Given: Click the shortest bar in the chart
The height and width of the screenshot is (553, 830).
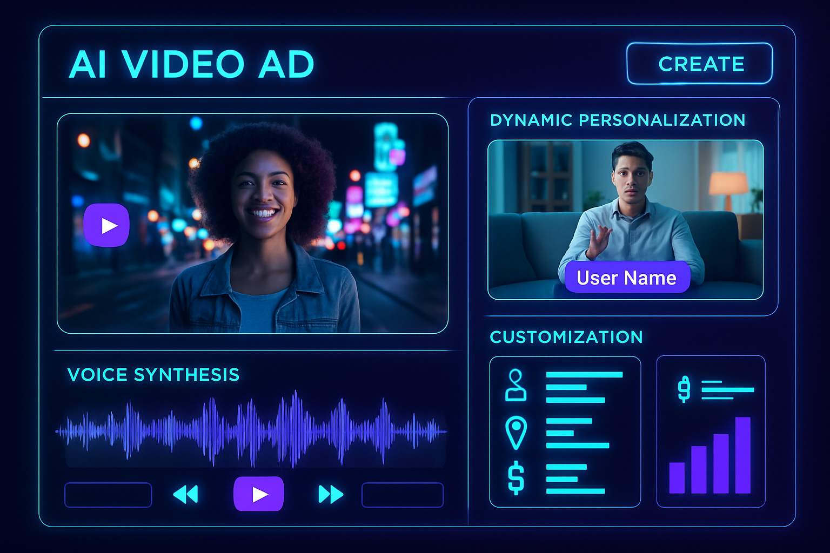Looking at the screenshot, I should pyautogui.click(x=677, y=478).
